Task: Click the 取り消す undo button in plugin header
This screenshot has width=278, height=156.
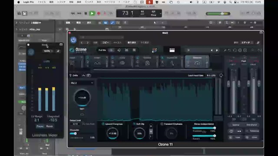Action: 132,42
